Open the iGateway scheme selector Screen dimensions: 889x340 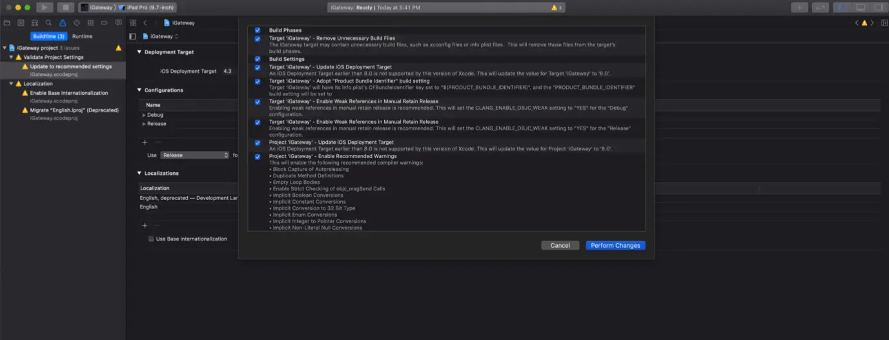point(96,7)
